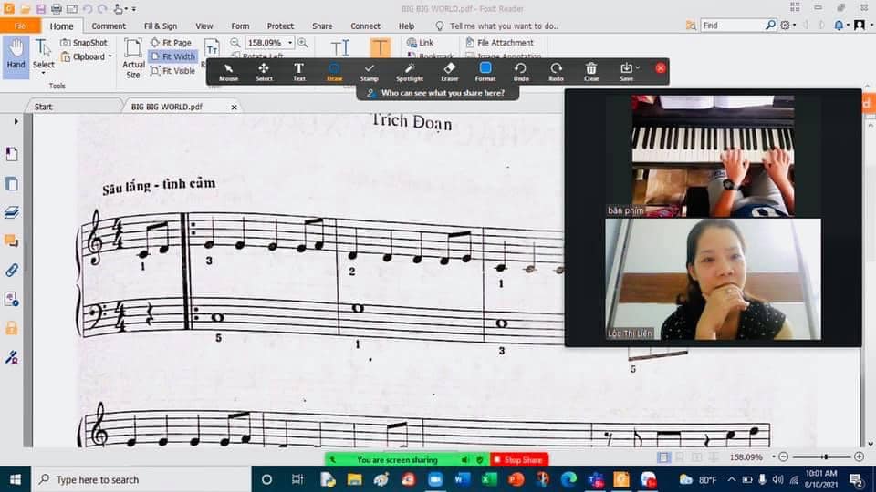876x492 pixels.
Task: Expand the left navigation panel arrow
Action: pos(16,121)
